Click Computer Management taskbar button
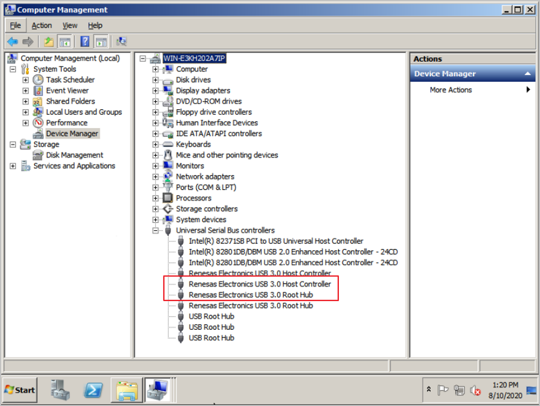 click(x=157, y=390)
